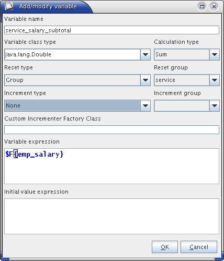Click inside the Variable expression editor
Image resolution: width=224 pixels, height=261 pixels.
(x=111, y=166)
